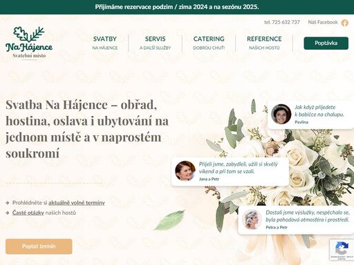Image resolution: width=354 pixels, height=265 pixels.
Task: Click the Poptat termín button
Action: [39, 246]
